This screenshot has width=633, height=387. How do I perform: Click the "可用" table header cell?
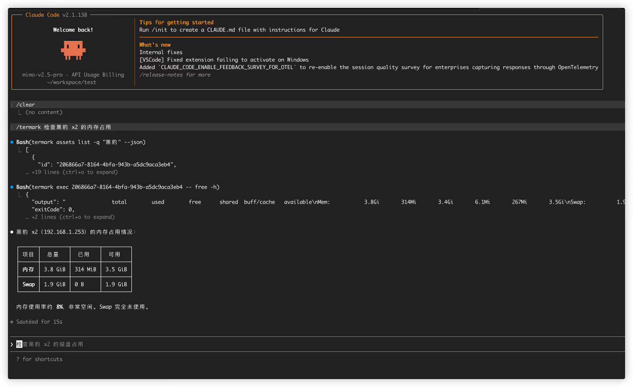116,255
